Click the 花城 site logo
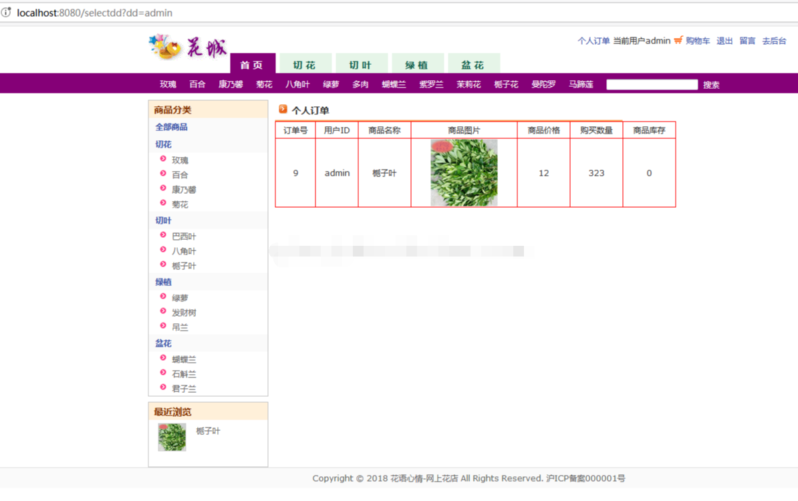798x501 pixels. pyautogui.click(x=188, y=47)
